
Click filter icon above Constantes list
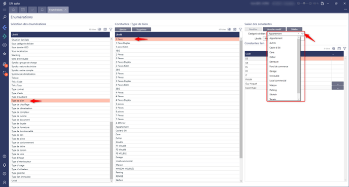tap(240, 29)
